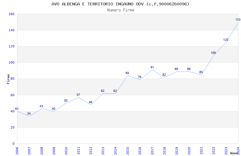The height and width of the screenshot is (156, 241).
Task: Click the 2008 x-axis year label
Action: [x=41, y=151]
